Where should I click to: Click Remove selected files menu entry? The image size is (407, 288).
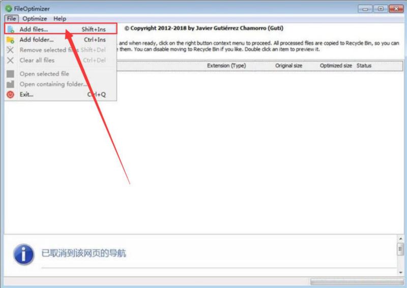[x=61, y=50]
